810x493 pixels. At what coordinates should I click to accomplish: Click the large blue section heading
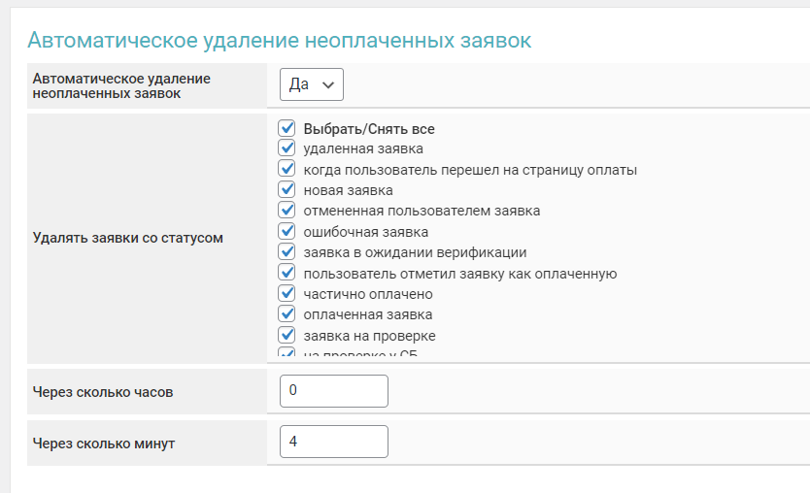[x=279, y=40]
